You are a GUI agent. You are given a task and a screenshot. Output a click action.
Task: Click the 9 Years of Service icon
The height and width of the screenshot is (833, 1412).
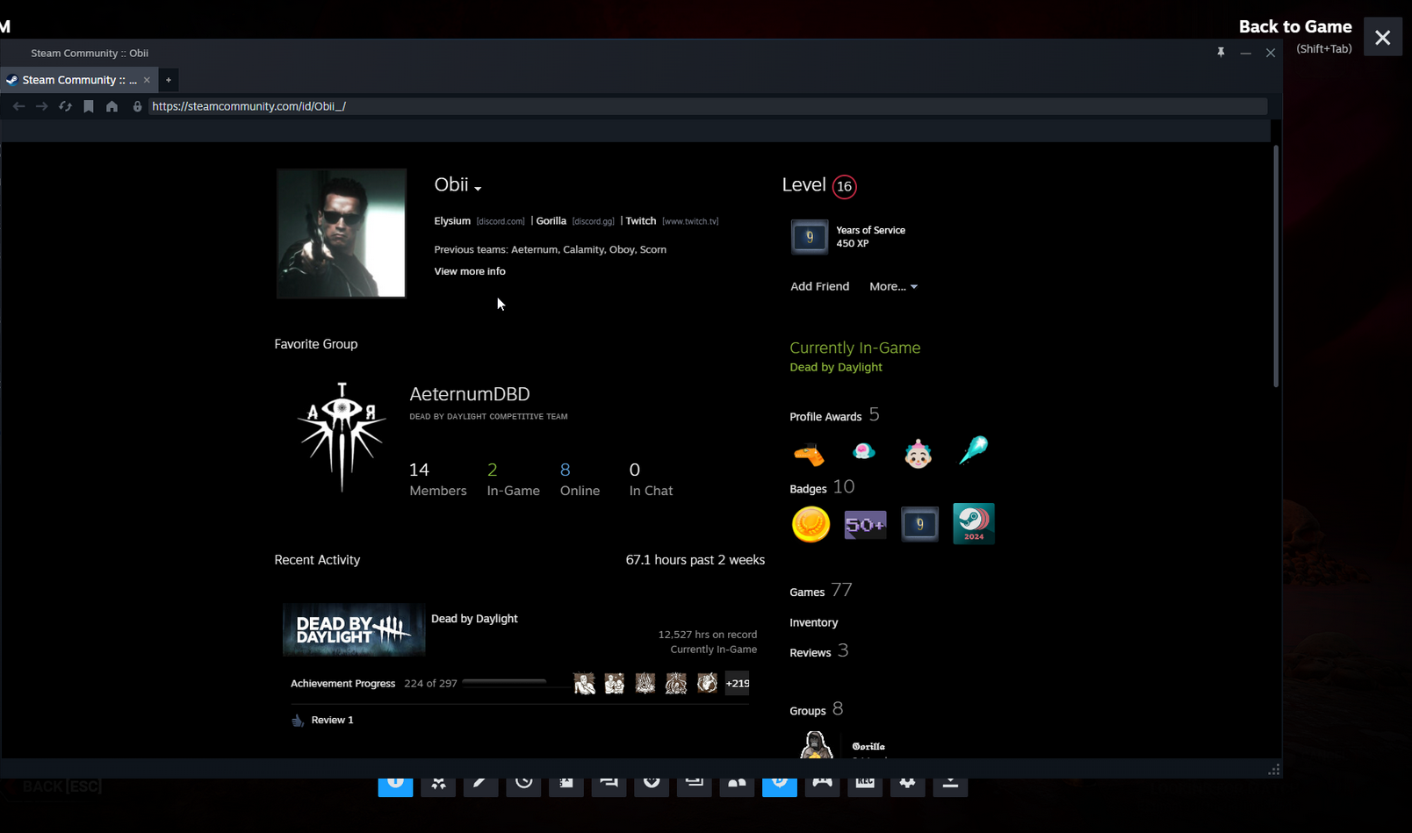[x=810, y=237]
